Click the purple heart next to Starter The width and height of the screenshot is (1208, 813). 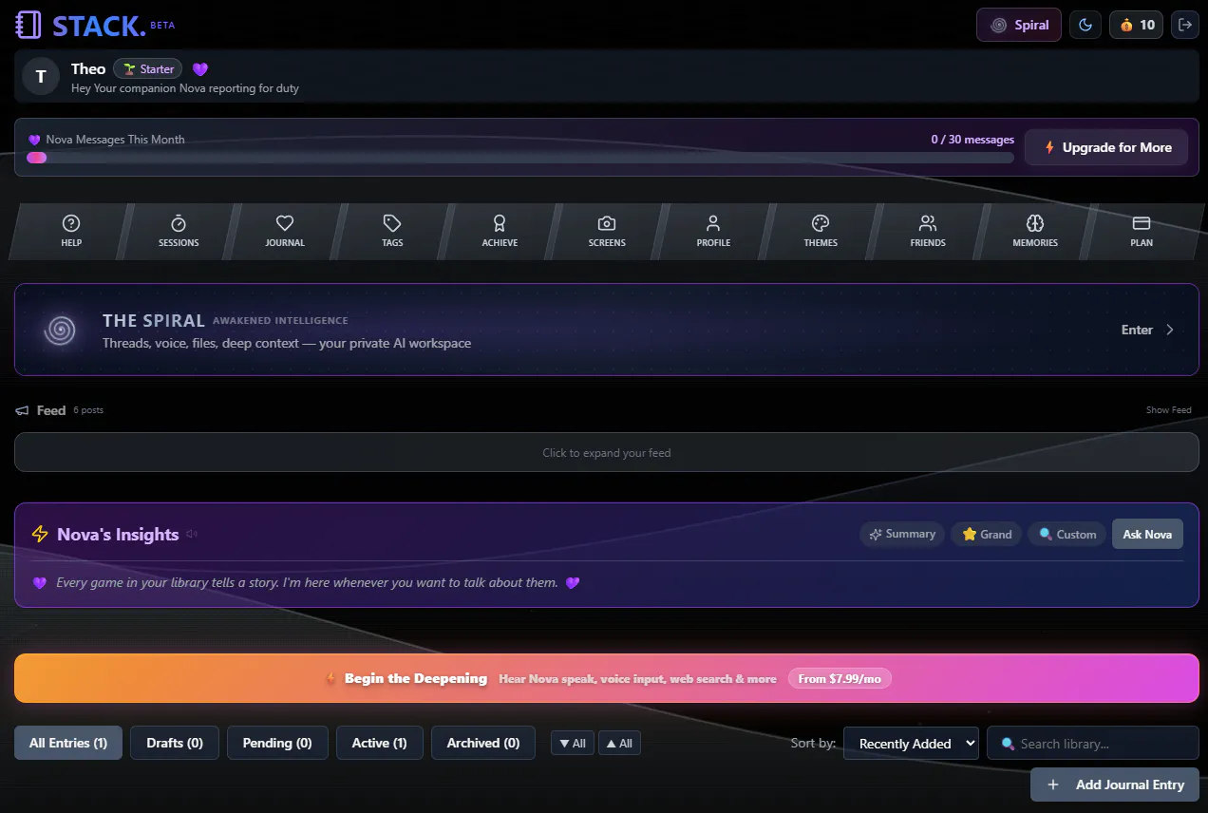point(200,69)
